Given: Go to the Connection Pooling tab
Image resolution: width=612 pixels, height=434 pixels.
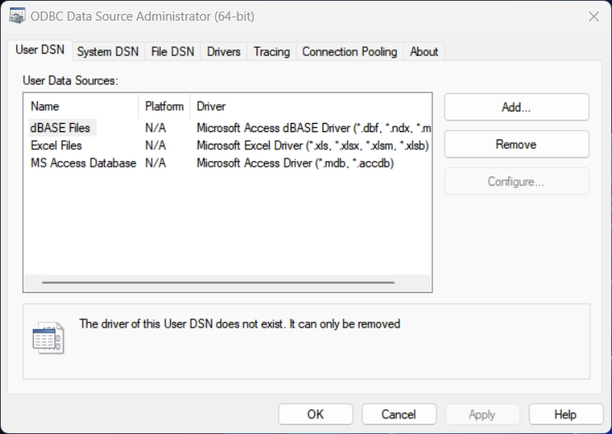Looking at the screenshot, I should click(350, 51).
